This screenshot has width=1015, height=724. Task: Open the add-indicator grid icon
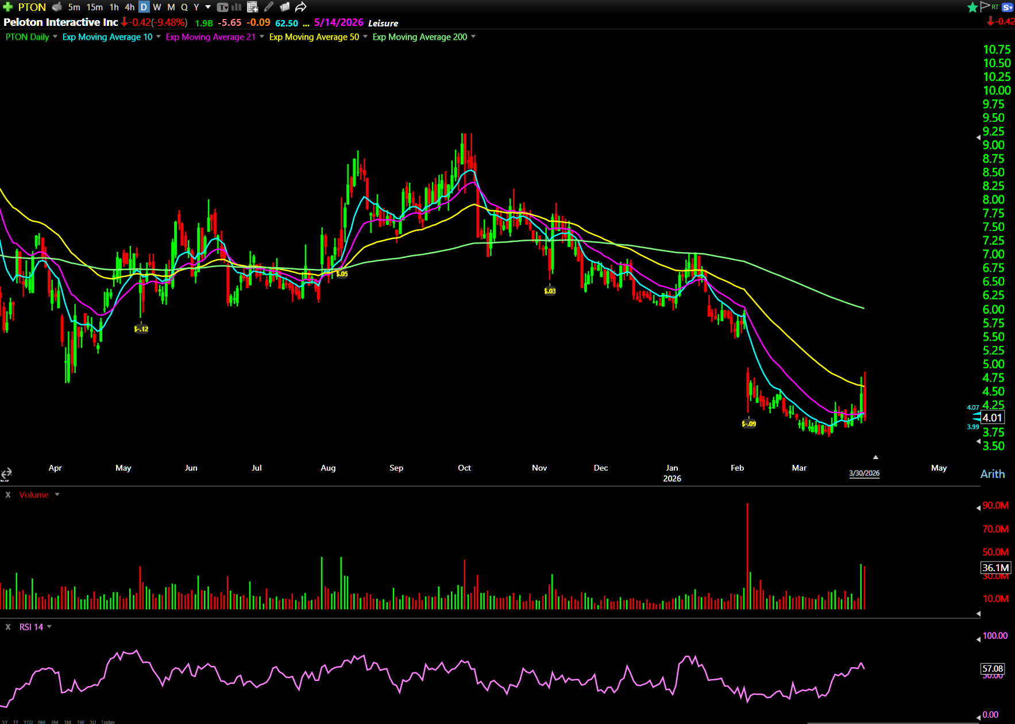[252, 7]
